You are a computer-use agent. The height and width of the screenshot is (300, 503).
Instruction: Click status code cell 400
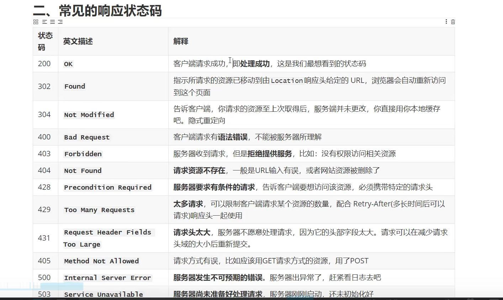point(46,137)
